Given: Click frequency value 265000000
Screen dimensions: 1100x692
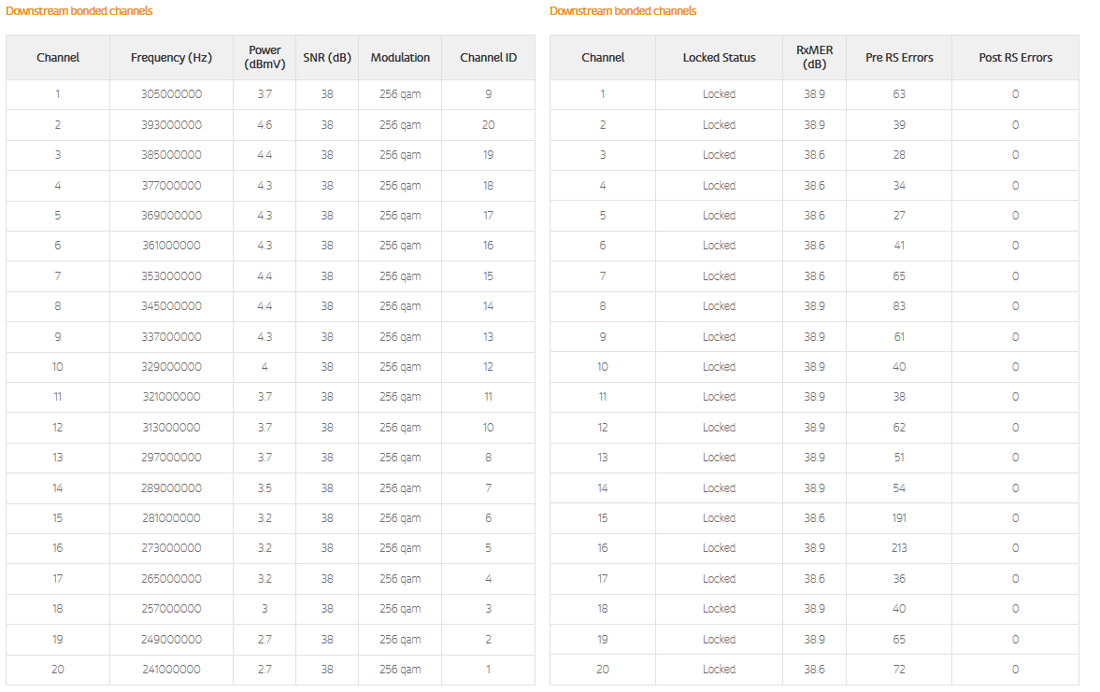Looking at the screenshot, I should tap(171, 579).
